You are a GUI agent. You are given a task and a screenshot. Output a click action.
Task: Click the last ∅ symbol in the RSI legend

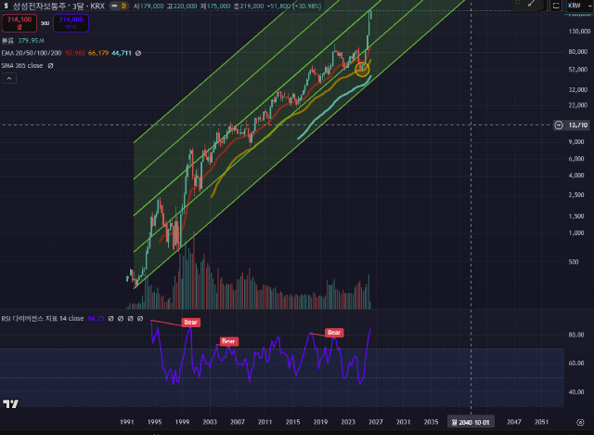pyautogui.click(x=140, y=319)
